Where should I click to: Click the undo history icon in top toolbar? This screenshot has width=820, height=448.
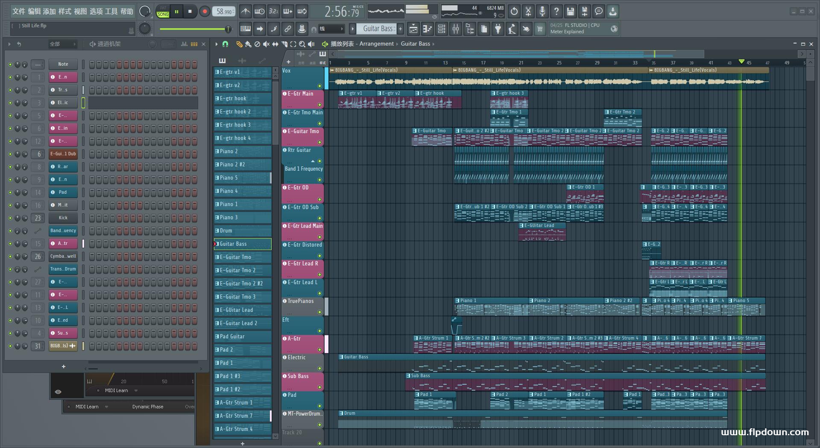514,12
